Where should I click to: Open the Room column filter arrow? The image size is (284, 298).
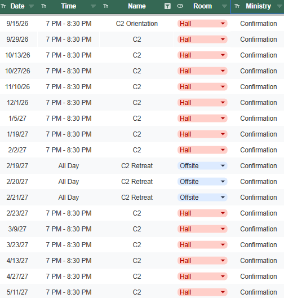tap(224, 6)
